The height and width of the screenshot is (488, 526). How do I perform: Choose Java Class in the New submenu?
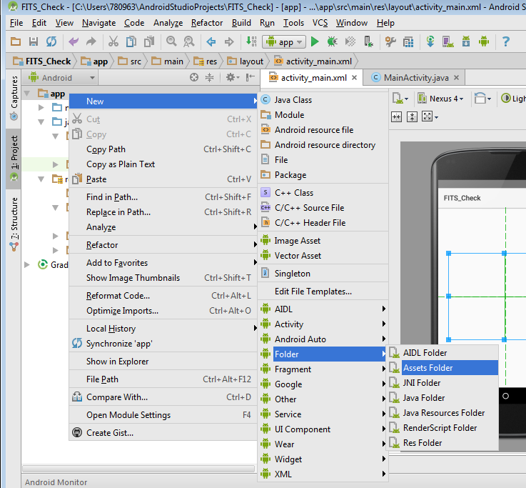[x=293, y=100]
